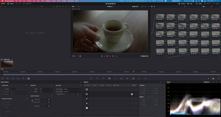Toggle mask control for linear window row
Screen dimensions: 221x117
pos(136,90)
